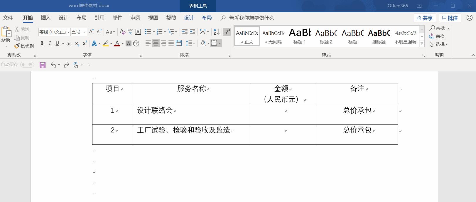Click the smiley feedback icon
The image size is (476, 202).
470,18
